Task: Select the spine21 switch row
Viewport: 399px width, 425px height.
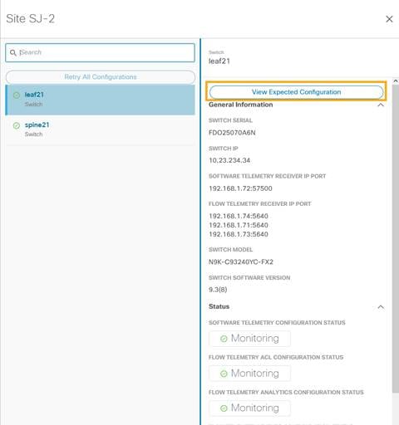Action: [100, 129]
